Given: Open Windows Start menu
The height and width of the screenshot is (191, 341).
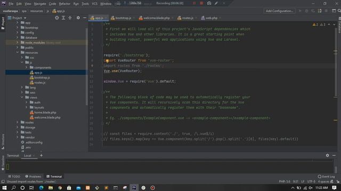Looking at the screenshot, I should (x=4, y=188).
